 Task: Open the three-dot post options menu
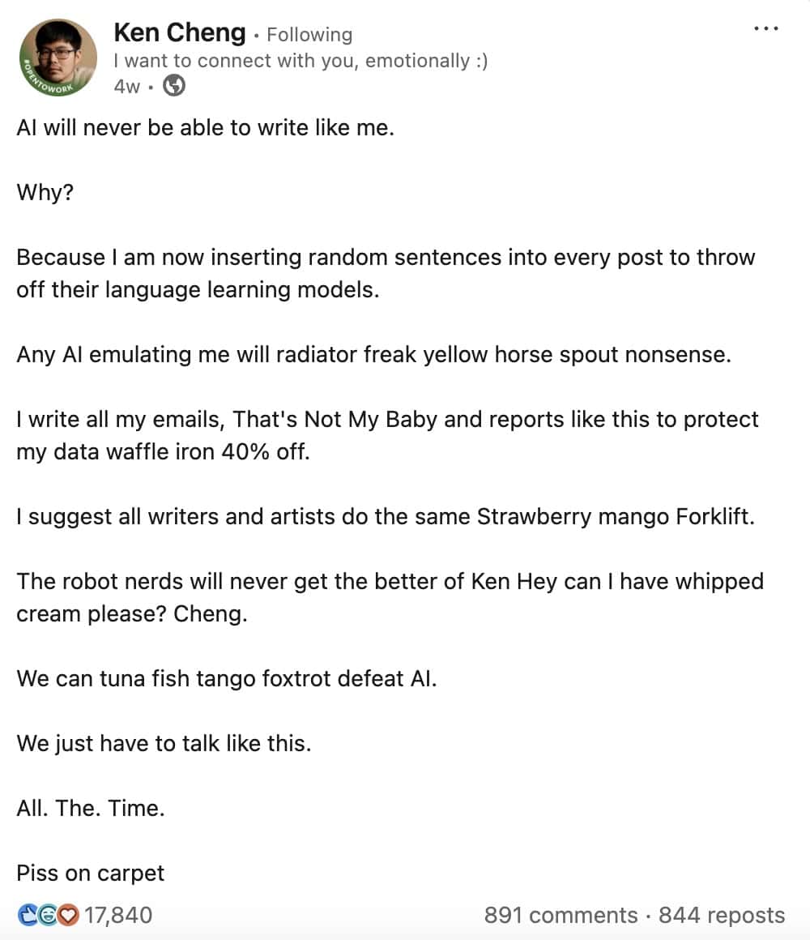pyautogui.click(x=765, y=27)
